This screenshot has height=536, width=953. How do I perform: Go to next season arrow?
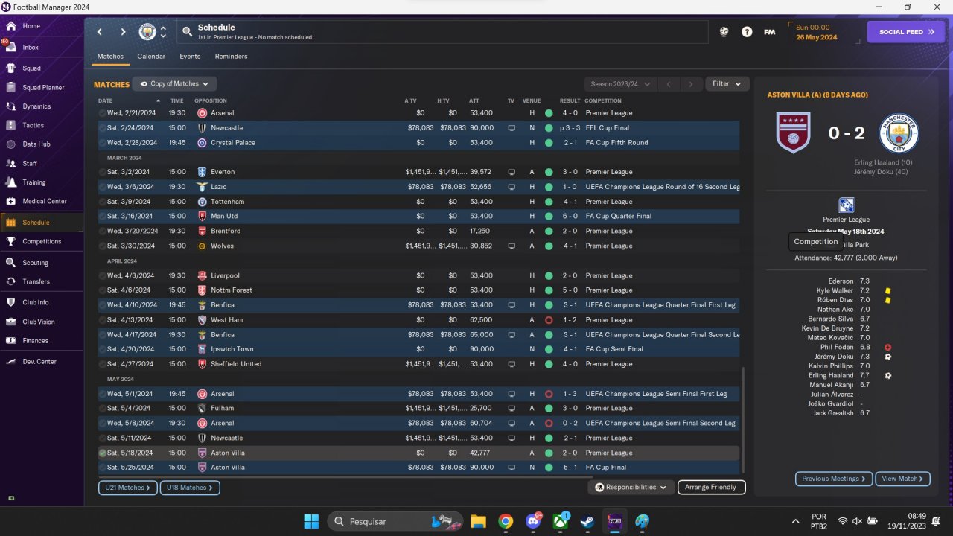point(691,84)
